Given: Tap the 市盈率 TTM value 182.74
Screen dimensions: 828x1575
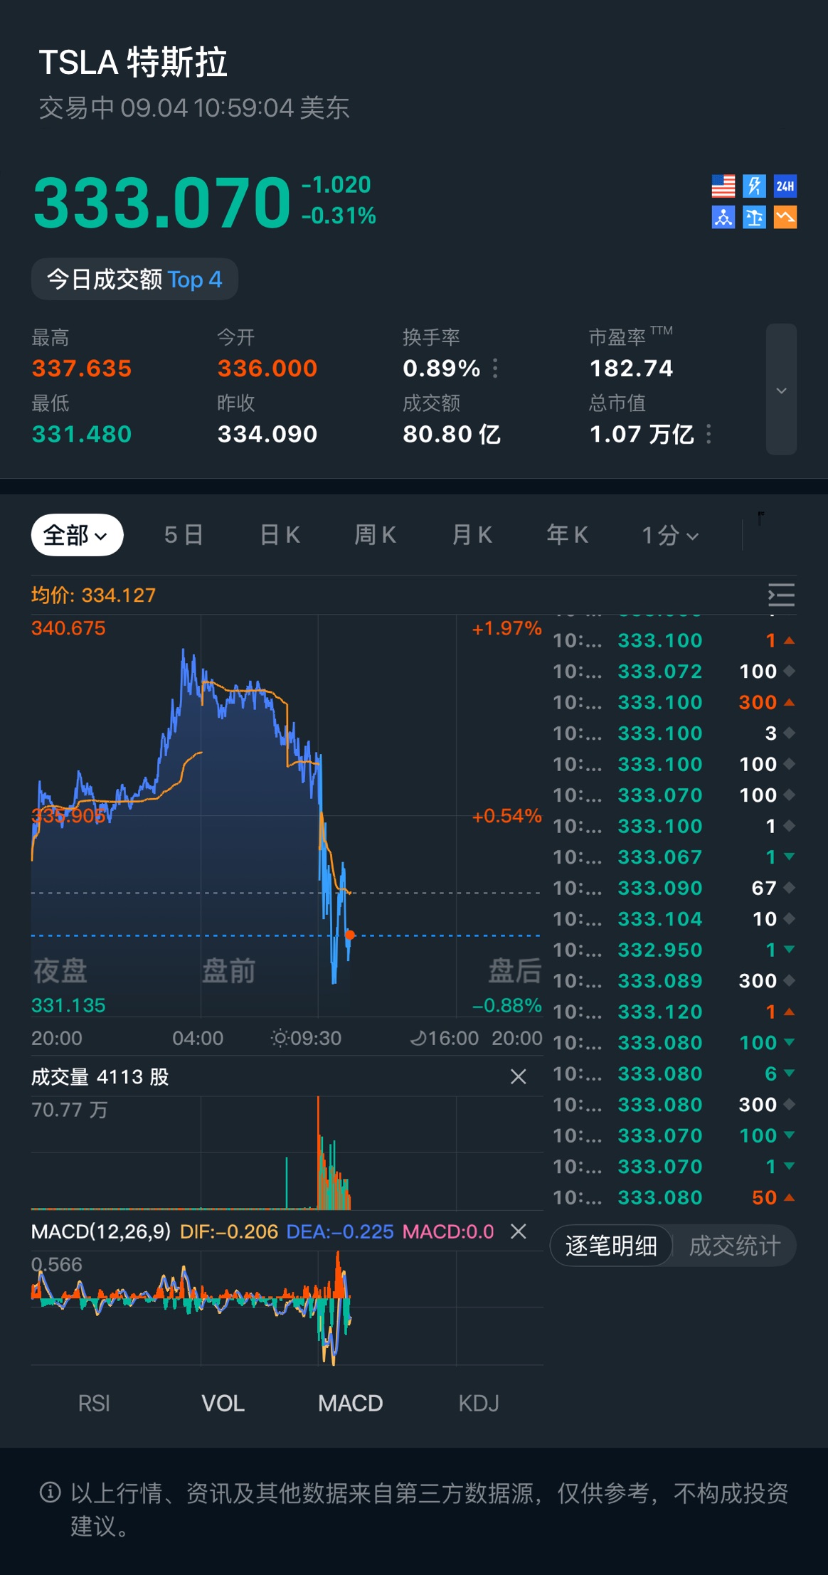Looking at the screenshot, I should 631,368.
